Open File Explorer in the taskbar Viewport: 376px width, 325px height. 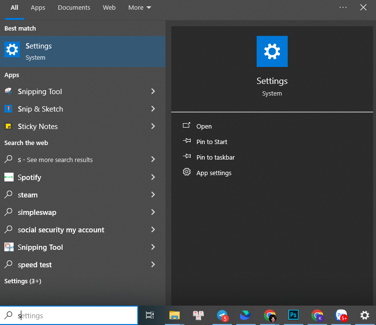pyautogui.click(x=175, y=315)
